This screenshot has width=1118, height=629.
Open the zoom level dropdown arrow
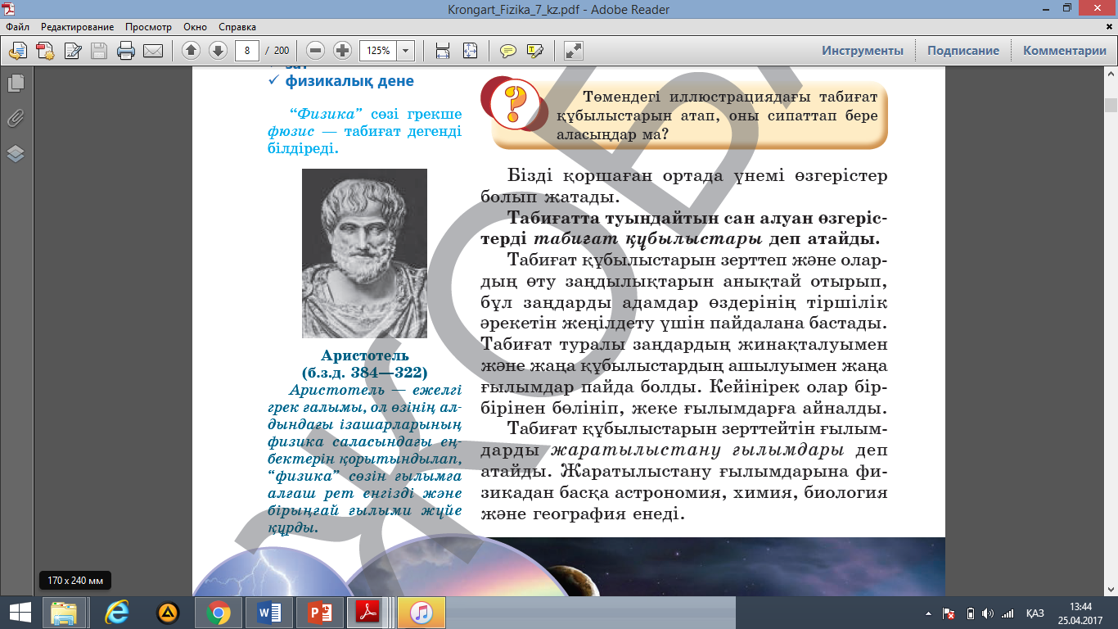click(406, 51)
